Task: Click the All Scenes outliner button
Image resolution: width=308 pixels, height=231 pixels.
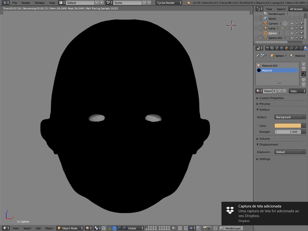Action: coord(296,9)
